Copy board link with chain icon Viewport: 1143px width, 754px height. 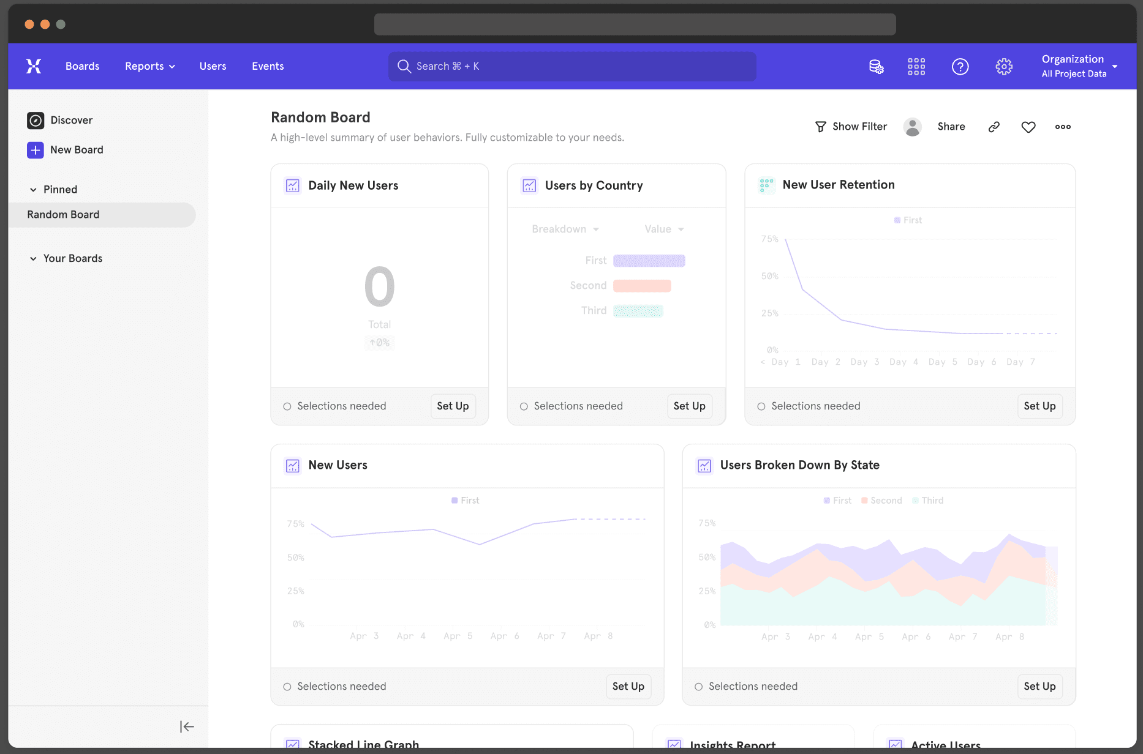point(994,127)
